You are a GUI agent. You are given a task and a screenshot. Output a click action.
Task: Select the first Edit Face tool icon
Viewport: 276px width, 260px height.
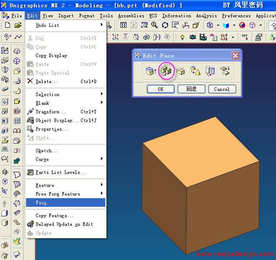click(x=151, y=71)
